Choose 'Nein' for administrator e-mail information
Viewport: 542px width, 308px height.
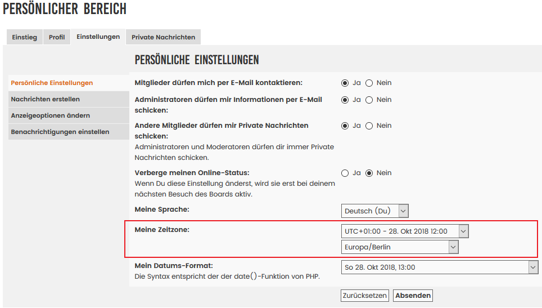[x=369, y=100]
